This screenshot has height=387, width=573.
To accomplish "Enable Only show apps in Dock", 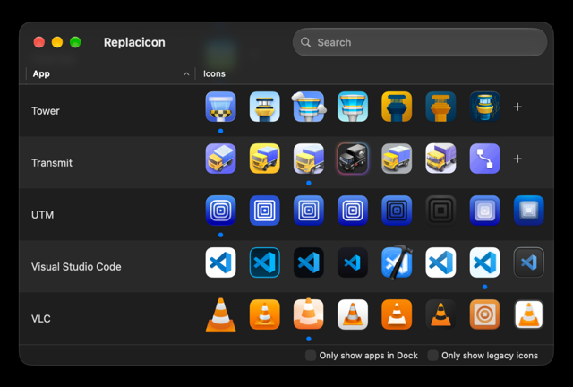I will point(311,355).
